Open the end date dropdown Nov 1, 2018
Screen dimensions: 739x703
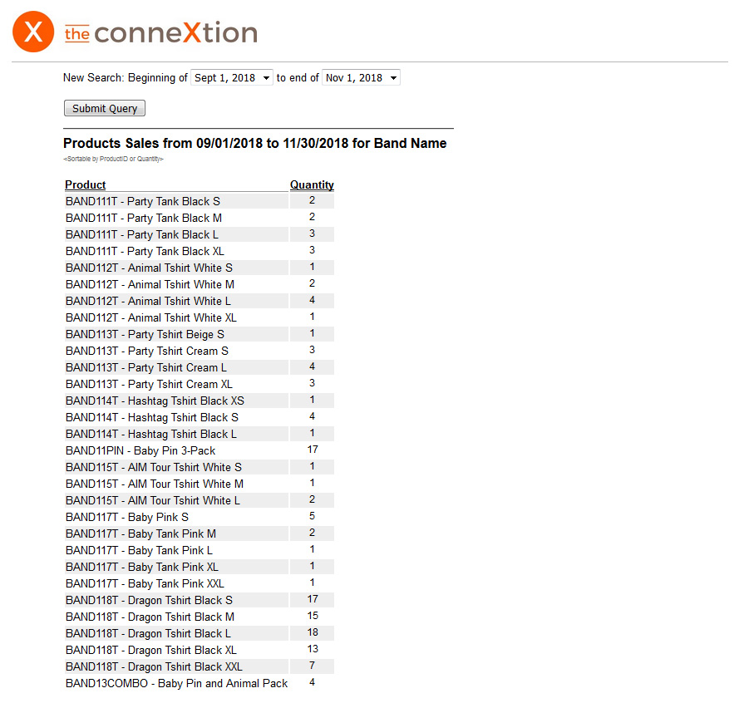[x=361, y=78]
